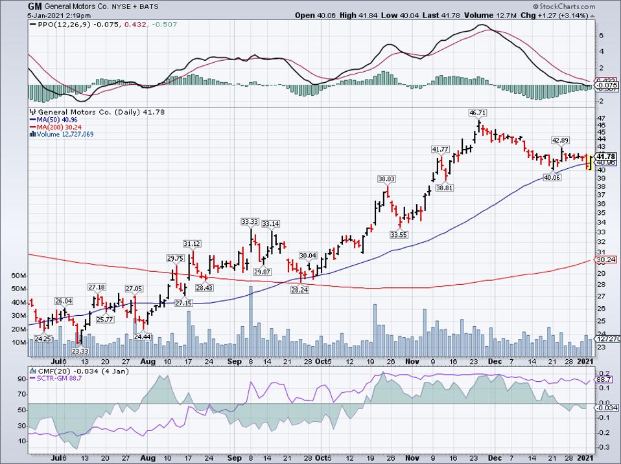Click the Volume 12.7M value in header
The height and width of the screenshot is (464, 621).
(x=490, y=16)
